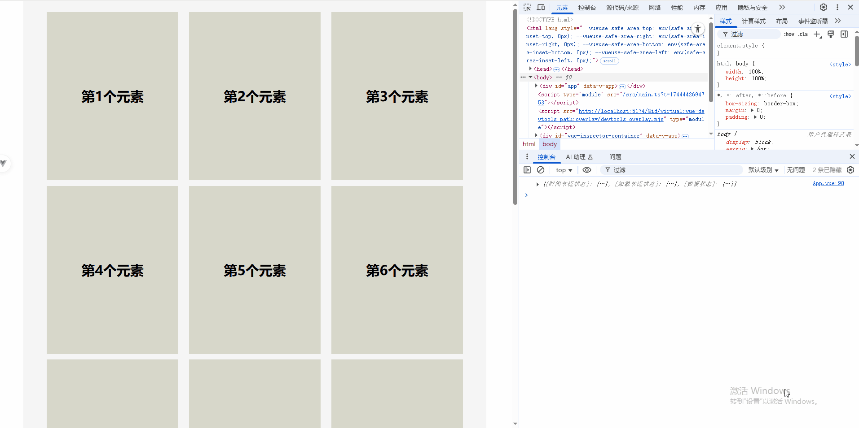Click the height 100% value
This screenshot has width=859, height=428.
coord(758,78)
